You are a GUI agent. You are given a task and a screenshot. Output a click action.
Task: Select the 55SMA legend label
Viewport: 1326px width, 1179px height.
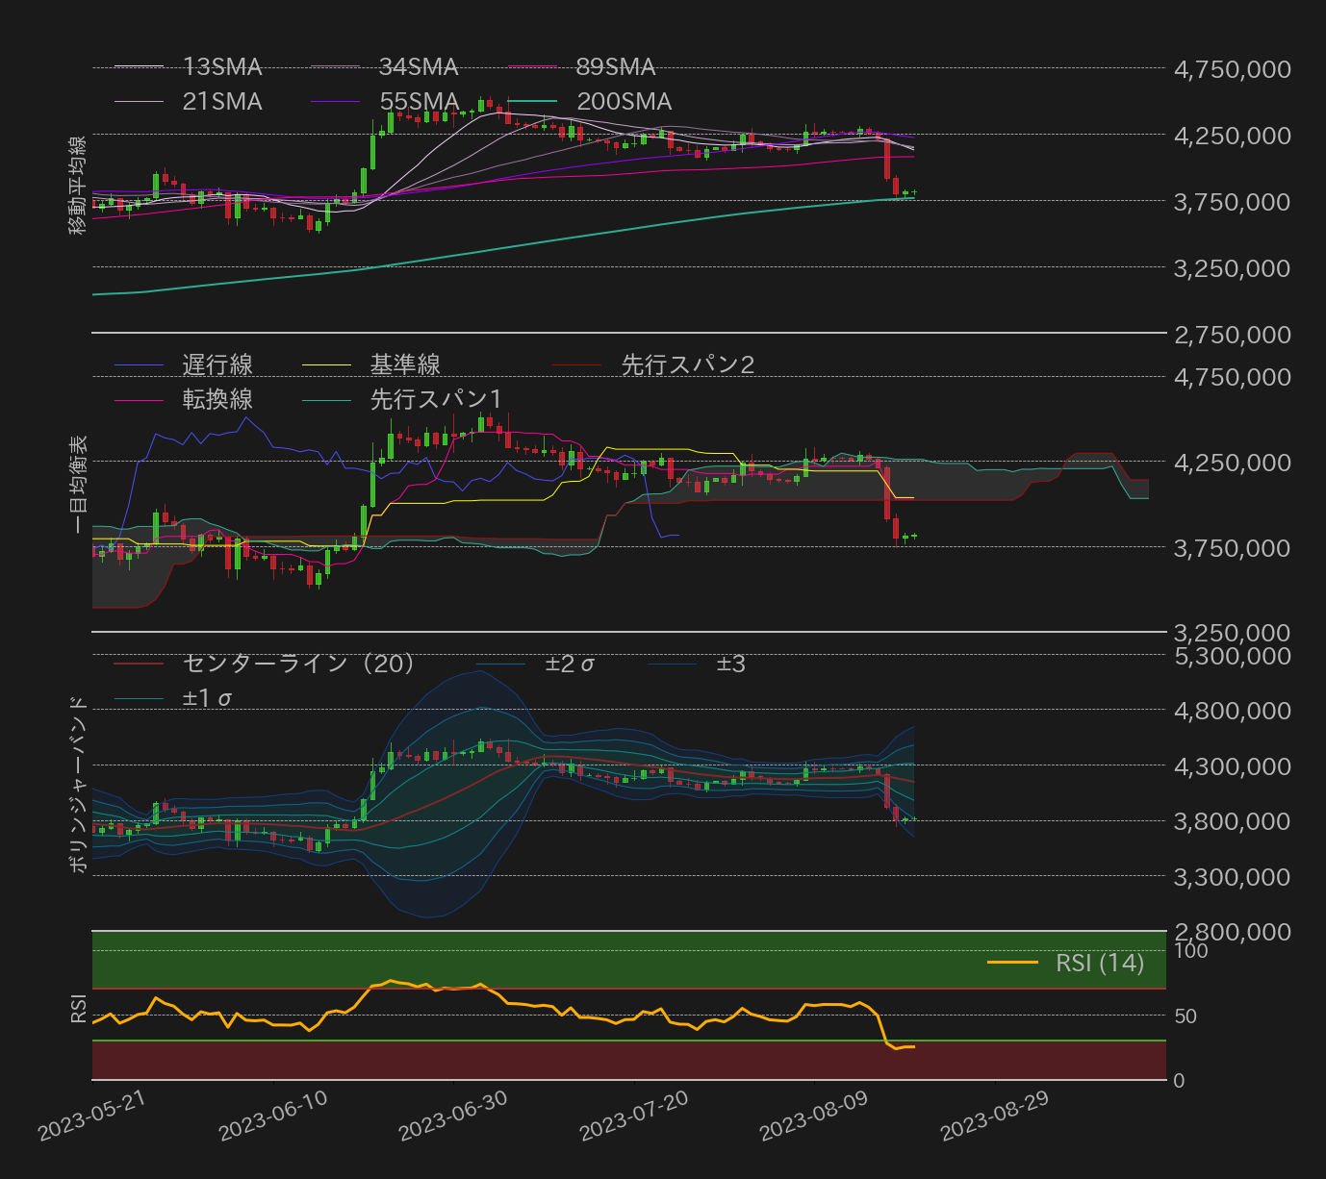coord(420,102)
